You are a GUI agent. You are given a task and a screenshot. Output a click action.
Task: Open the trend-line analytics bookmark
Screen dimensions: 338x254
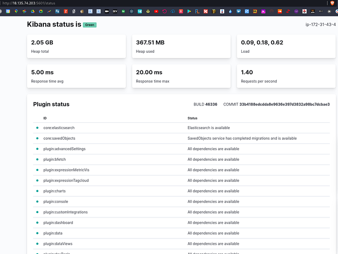point(49,11)
